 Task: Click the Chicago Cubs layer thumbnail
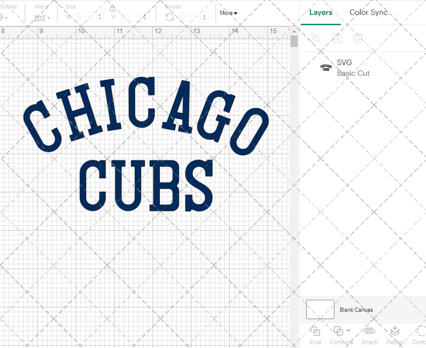325,68
